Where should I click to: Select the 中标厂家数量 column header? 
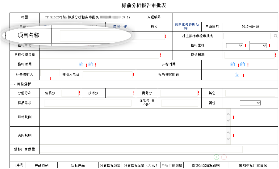pyautogui.click(x=172, y=165)
